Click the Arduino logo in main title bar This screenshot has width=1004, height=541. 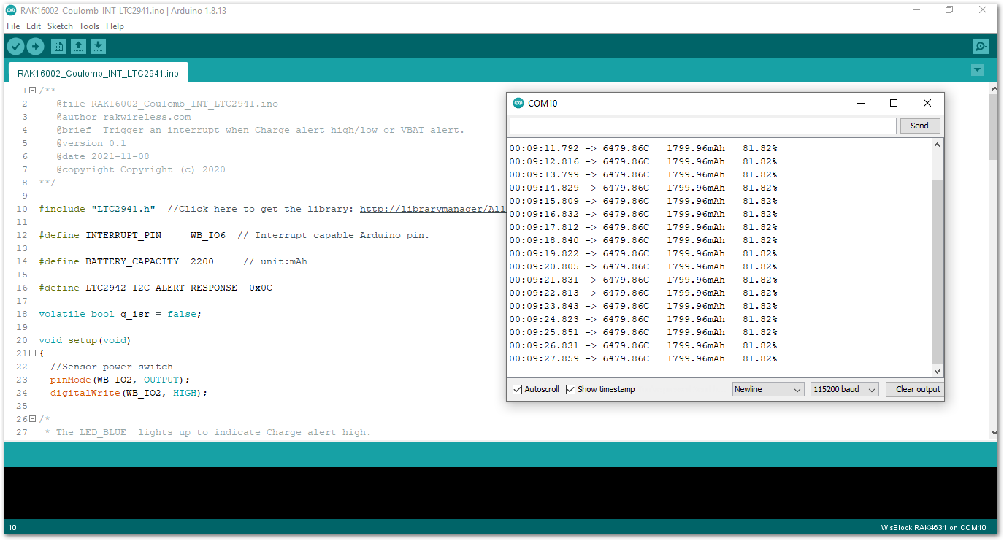(x=11, y=10)
